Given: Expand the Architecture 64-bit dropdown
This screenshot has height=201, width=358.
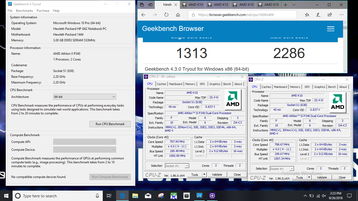Looking at the screenshot, I should tap(85, 97).
